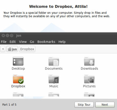
Task: Open the Downloads folder icon
Action: pos(89,61)
